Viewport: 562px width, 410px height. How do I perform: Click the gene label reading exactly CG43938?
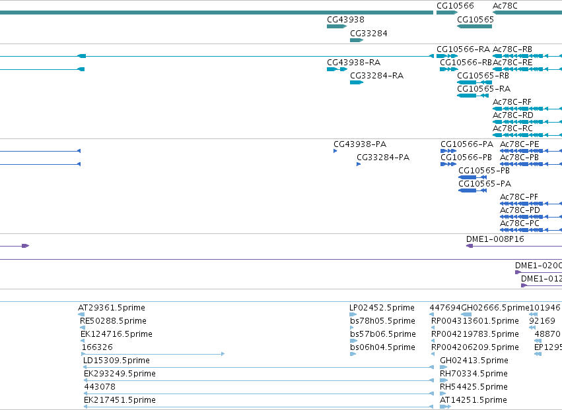(x=345, y=20)
